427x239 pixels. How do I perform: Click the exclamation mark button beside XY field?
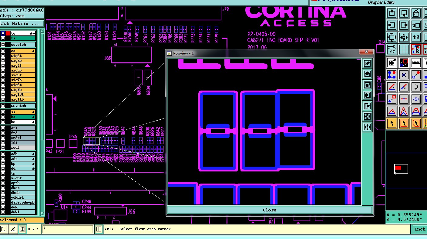pos(99,229)
